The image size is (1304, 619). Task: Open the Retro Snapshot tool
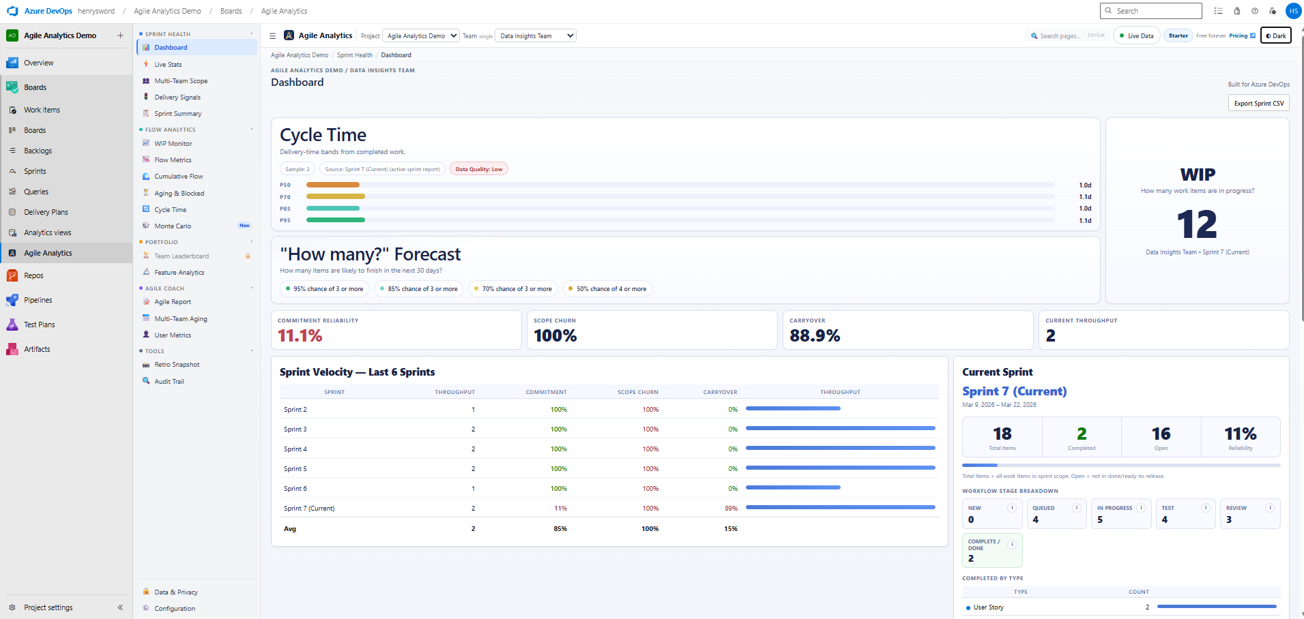(176, 364)
